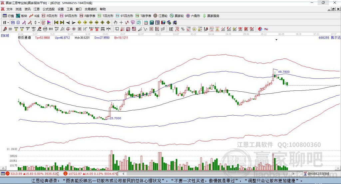Screen dimensions: 341x184
Task: Click the 25.7000 low price label
Action: [115, 118]
